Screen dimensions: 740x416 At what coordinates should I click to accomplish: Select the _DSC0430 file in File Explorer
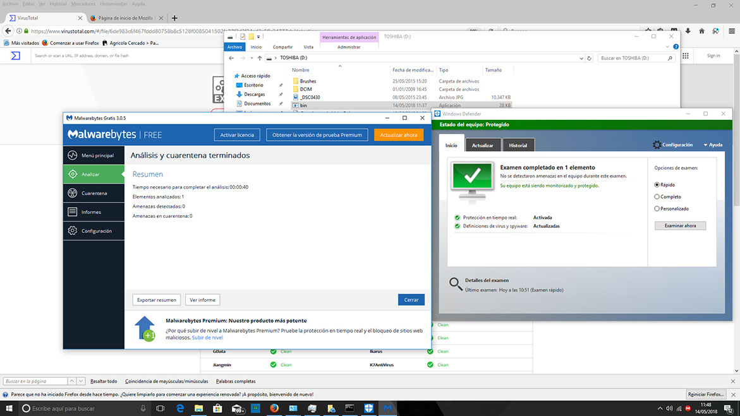click(310, 97)
